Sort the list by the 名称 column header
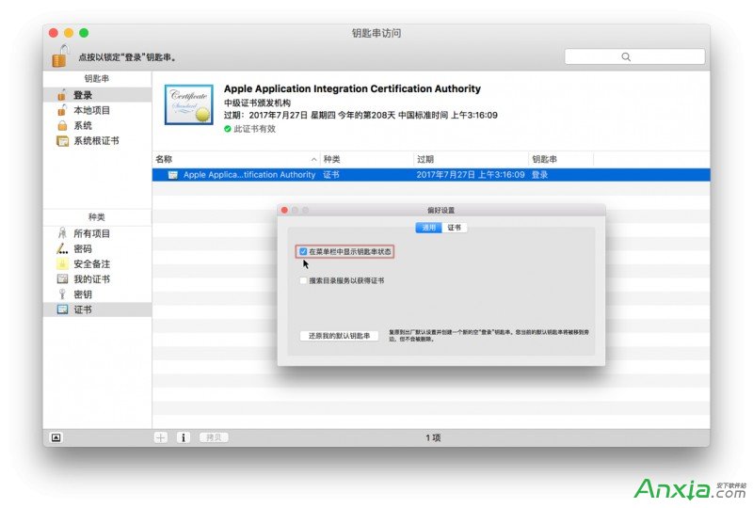Image resolution: width=753 pixels, height=508 pixels. [x=235, y=159]
